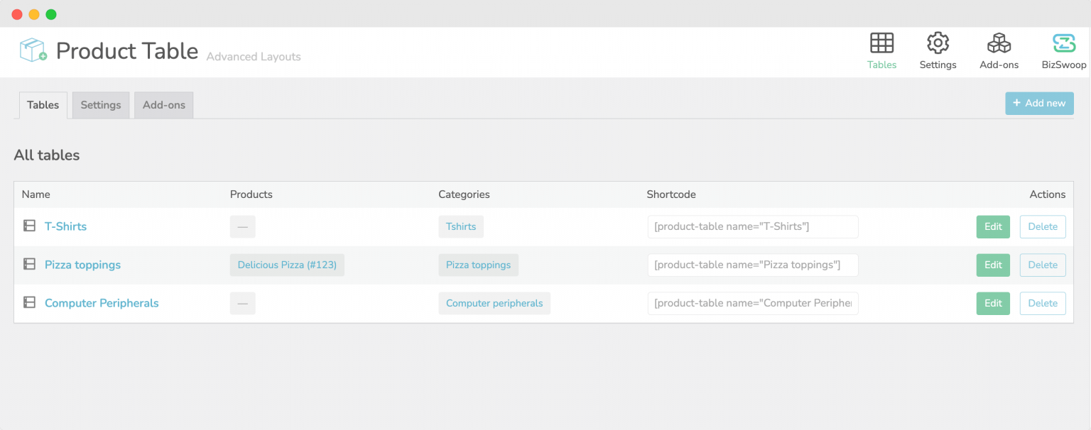Click the BizSwoop logo icon
The width and height of the screenshot is (1091, 430).
click(x=1063, y=43)
